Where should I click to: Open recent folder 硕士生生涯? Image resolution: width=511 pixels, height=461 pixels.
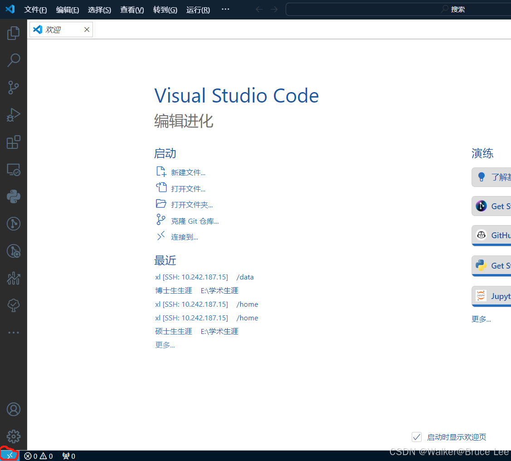click(x=174, y=331)
